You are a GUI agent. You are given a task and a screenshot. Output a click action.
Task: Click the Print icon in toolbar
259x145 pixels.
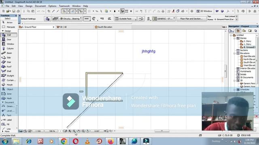tap(18, 11)
